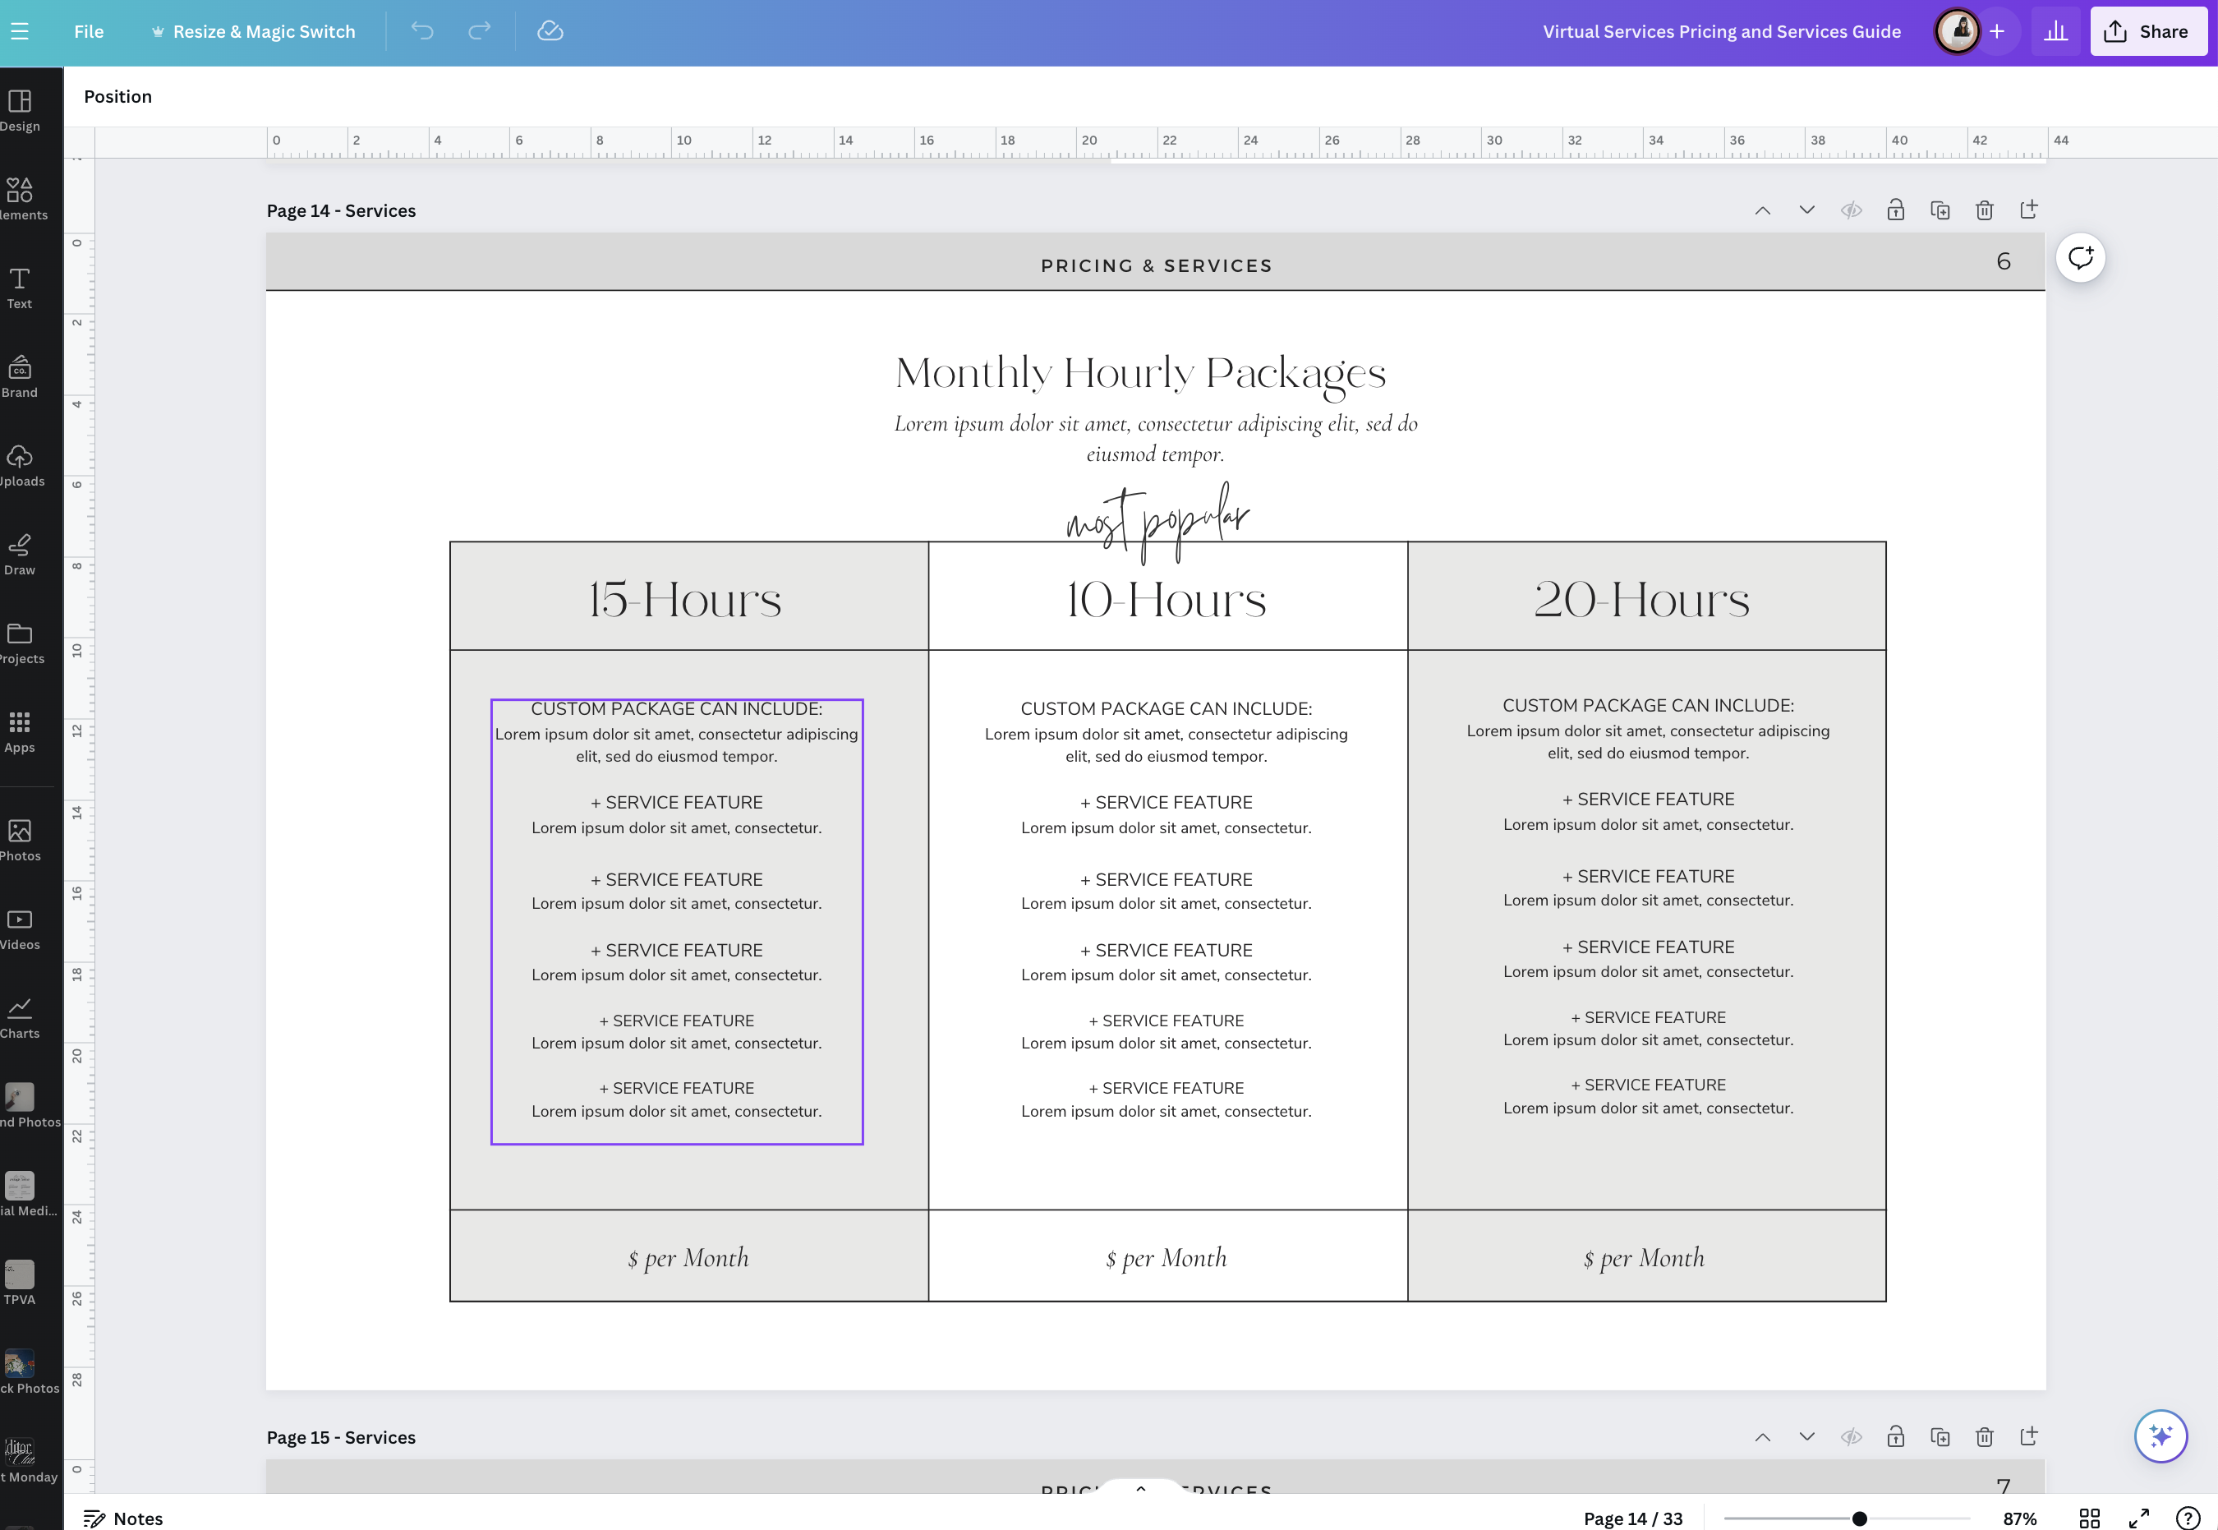
Task: Open the Design tab in sidebar
Action: 20,110
